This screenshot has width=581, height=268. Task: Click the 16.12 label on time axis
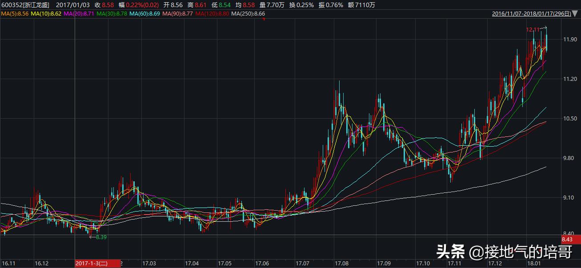coord(41,263)
